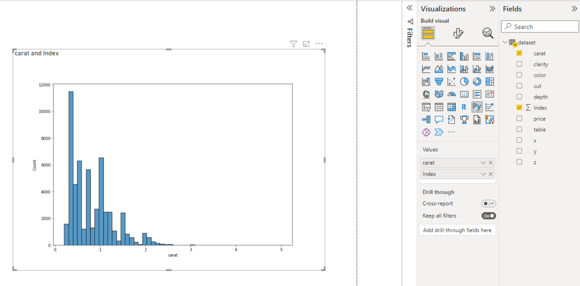Switch to Format visual tab
580x286 pixels.
(x=458, y=33)
